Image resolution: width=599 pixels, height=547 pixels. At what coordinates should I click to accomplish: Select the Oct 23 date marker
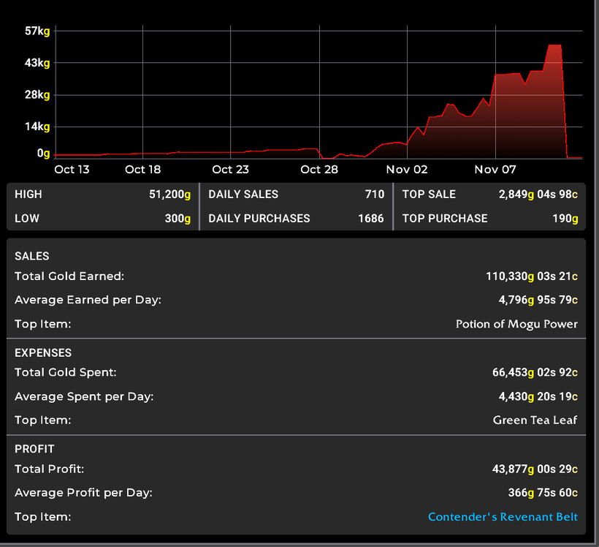[231, 170]
